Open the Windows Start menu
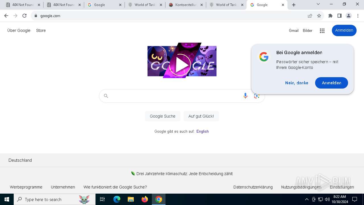 point(7,199)
